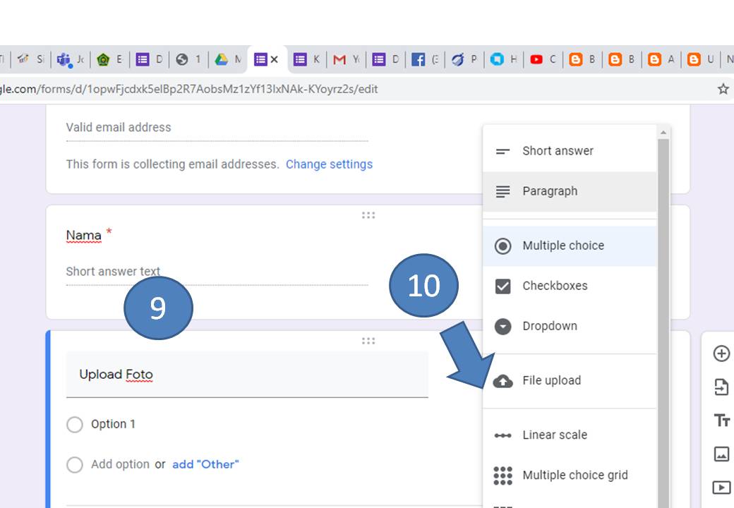The width and height of the screenshot is (734, 508).
Task: Add a new question using the plus icon
Action: [x=721, y=353]
